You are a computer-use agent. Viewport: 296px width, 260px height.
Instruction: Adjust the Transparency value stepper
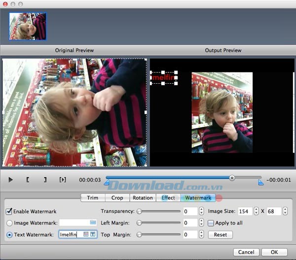(201, 211)
